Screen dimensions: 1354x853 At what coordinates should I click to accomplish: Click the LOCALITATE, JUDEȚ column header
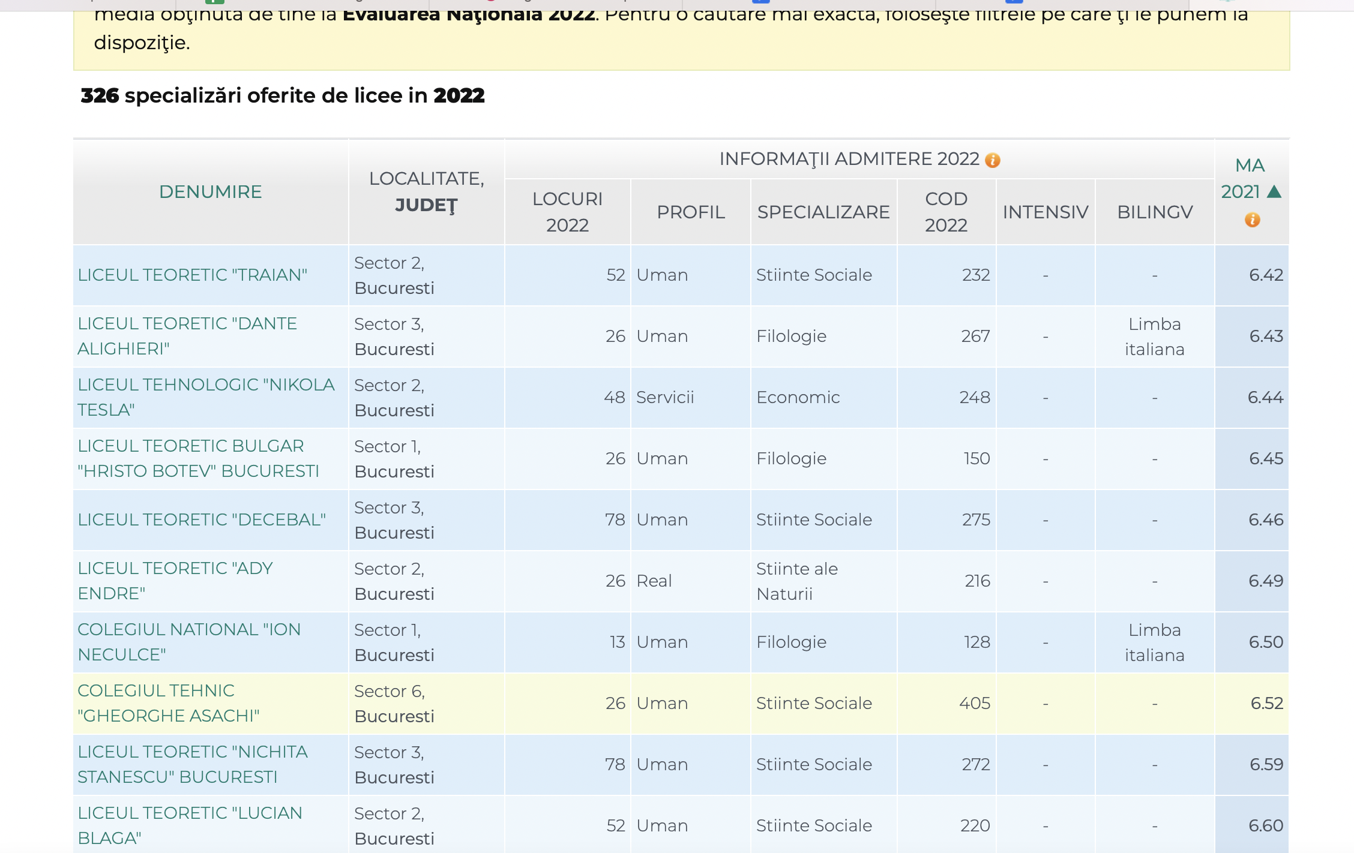426,192
